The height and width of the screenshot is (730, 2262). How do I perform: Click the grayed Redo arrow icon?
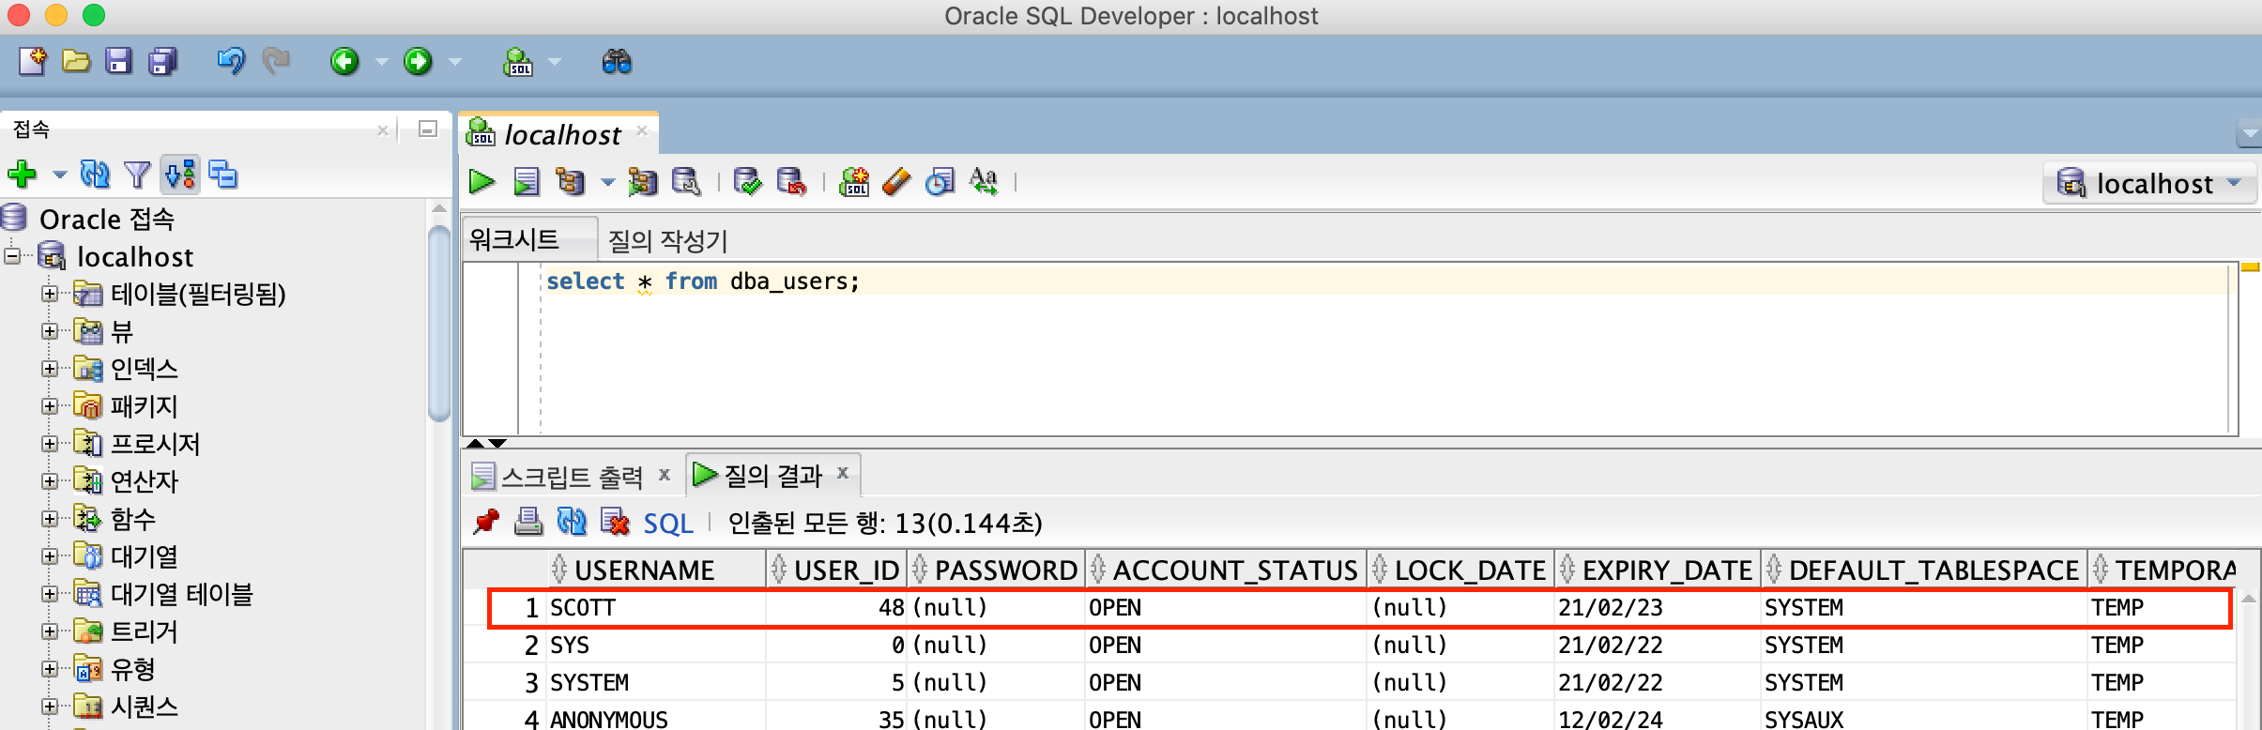pyautogui.click(x=275, y=62)
